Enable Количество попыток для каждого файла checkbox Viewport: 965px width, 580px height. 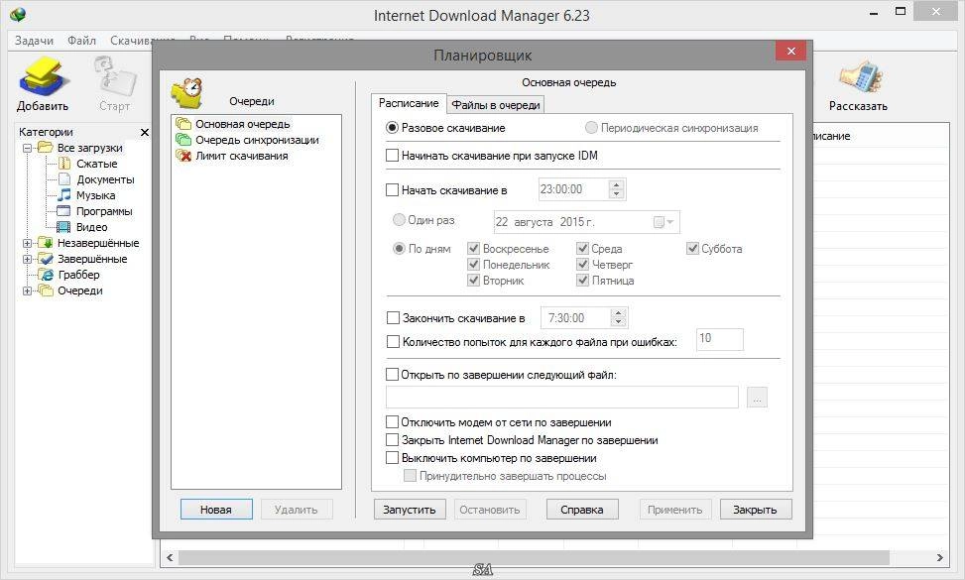tap(393, 341)
